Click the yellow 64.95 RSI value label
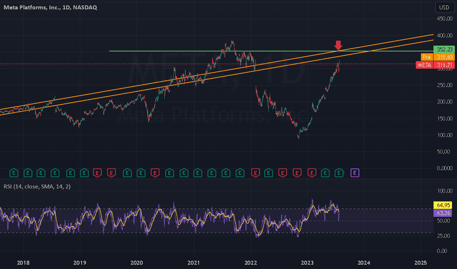Viewport: 457px width, 269px height. coord(443,205)
